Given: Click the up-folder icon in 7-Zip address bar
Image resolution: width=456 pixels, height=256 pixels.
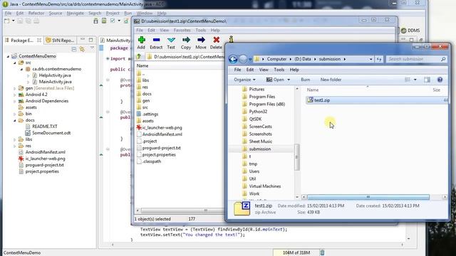Looking at the screenshot, I should [139, 57].
